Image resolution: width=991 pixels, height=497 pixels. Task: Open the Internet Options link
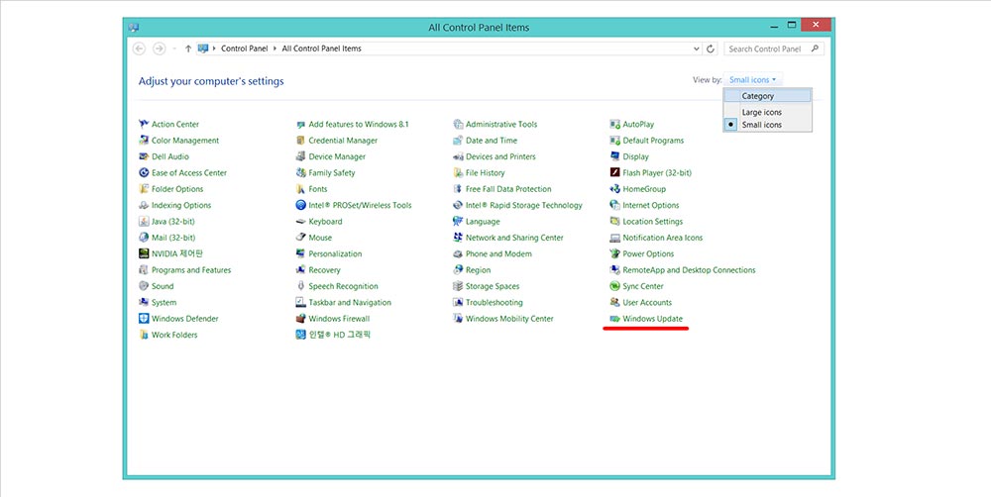click(x=651, y=205)
